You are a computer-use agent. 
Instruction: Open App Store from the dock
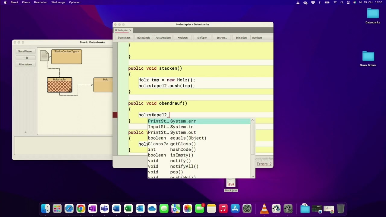(235, 208)
